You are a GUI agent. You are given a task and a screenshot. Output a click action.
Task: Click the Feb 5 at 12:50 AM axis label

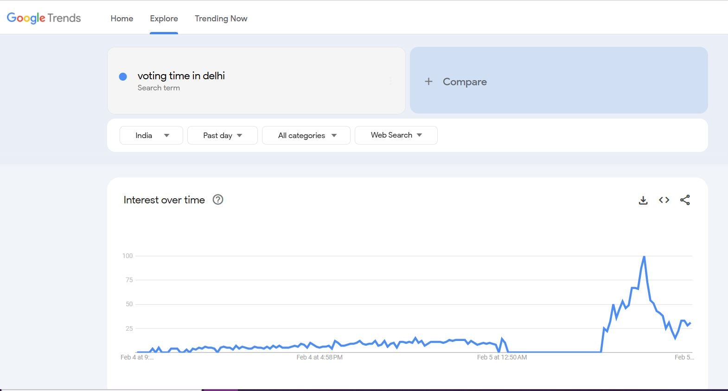point(502,357)
